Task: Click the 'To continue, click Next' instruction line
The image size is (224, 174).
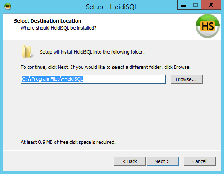Action: (x=106, y=67)
